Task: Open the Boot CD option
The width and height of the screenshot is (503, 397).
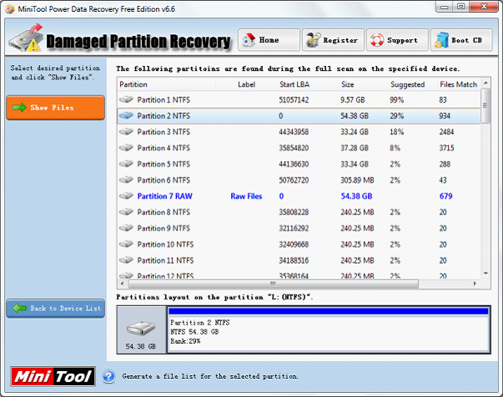Action: (461, 40)
